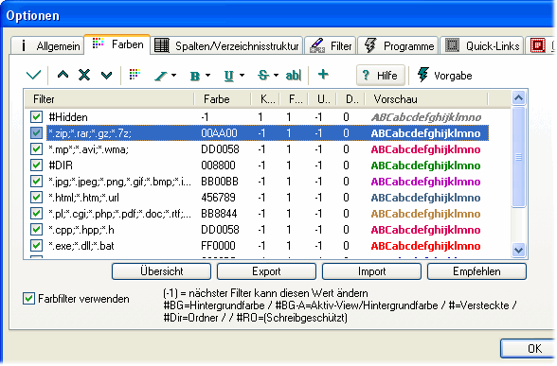Select the '*.cpp;*.hpp;*.h' filter text
This screenshot has height=366, width=557.
click(x=81, y=230)
